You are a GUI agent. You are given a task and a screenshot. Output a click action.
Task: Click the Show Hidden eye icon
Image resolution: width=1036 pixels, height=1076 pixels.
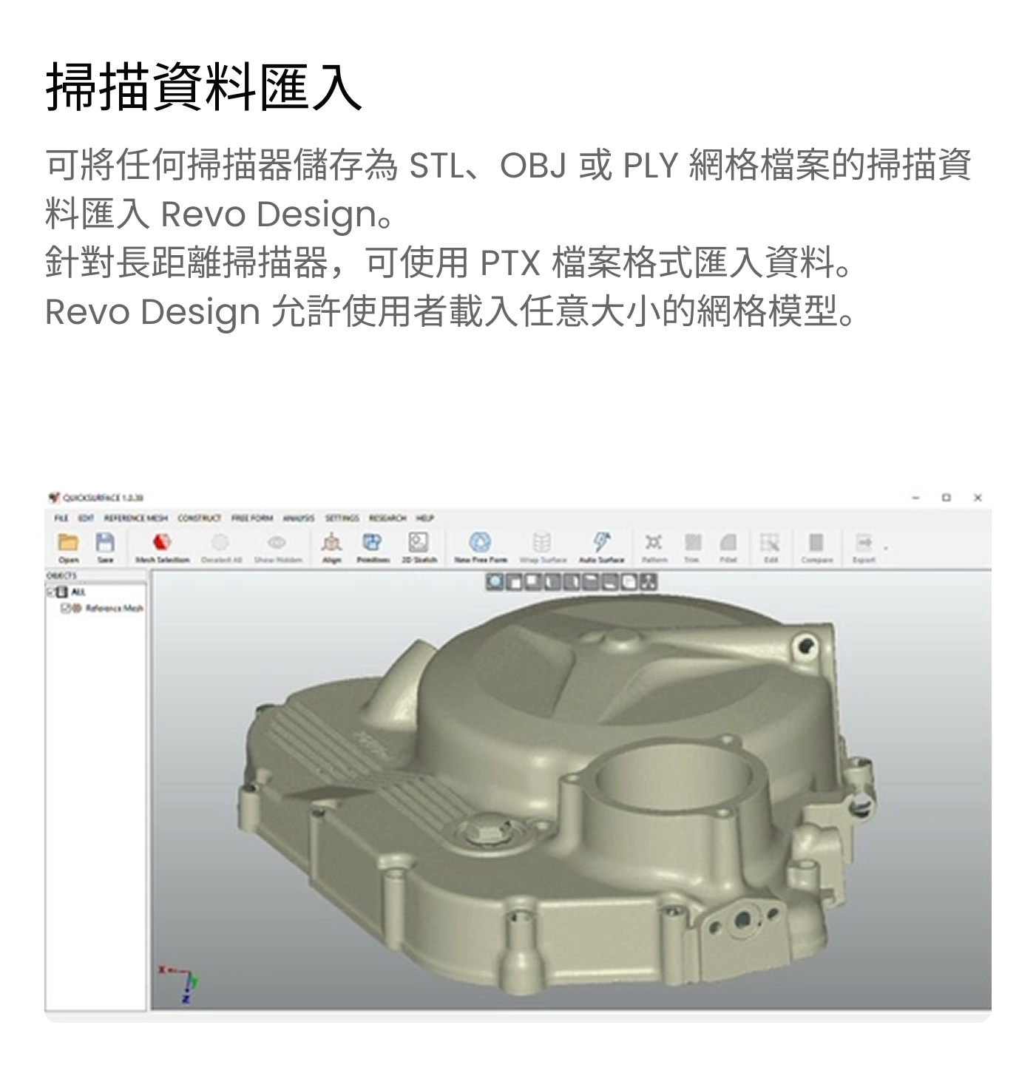point(277,544)
